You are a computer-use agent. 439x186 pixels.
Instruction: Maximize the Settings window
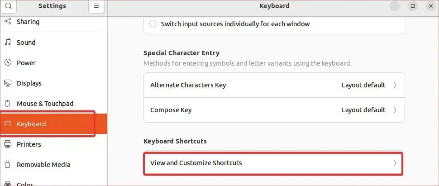click(413, 6)
